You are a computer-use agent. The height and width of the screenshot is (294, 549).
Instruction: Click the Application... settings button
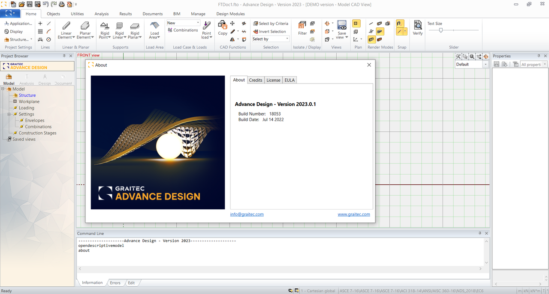coord(18,24)
